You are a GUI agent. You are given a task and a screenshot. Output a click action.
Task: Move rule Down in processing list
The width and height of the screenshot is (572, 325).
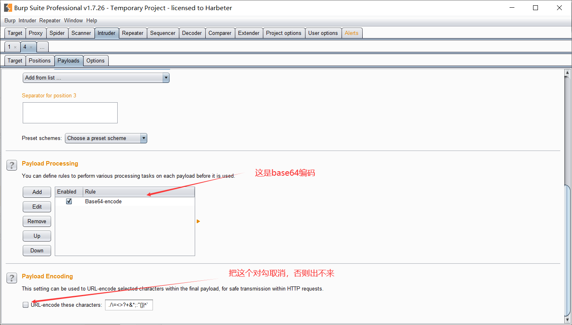(x=37, y=250)
